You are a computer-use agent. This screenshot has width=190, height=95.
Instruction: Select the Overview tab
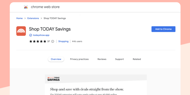click(56, 59)
